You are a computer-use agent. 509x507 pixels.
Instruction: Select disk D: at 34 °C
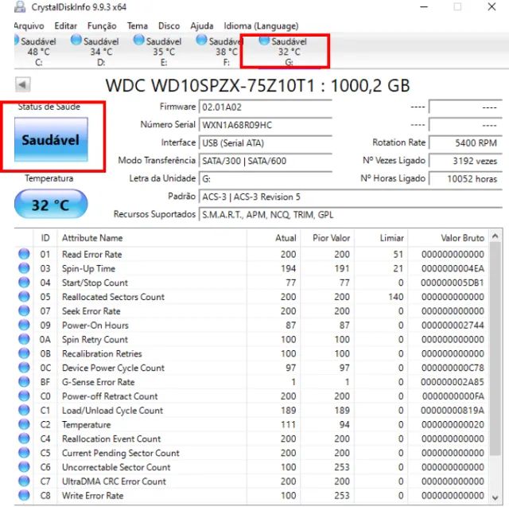coord(95,51)
